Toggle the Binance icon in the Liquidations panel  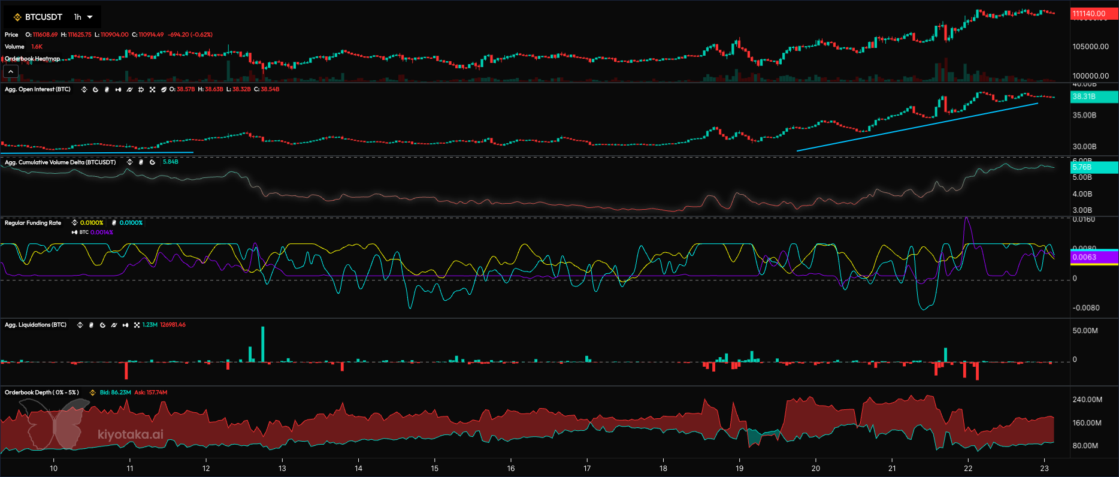click(x=80, y=325)
